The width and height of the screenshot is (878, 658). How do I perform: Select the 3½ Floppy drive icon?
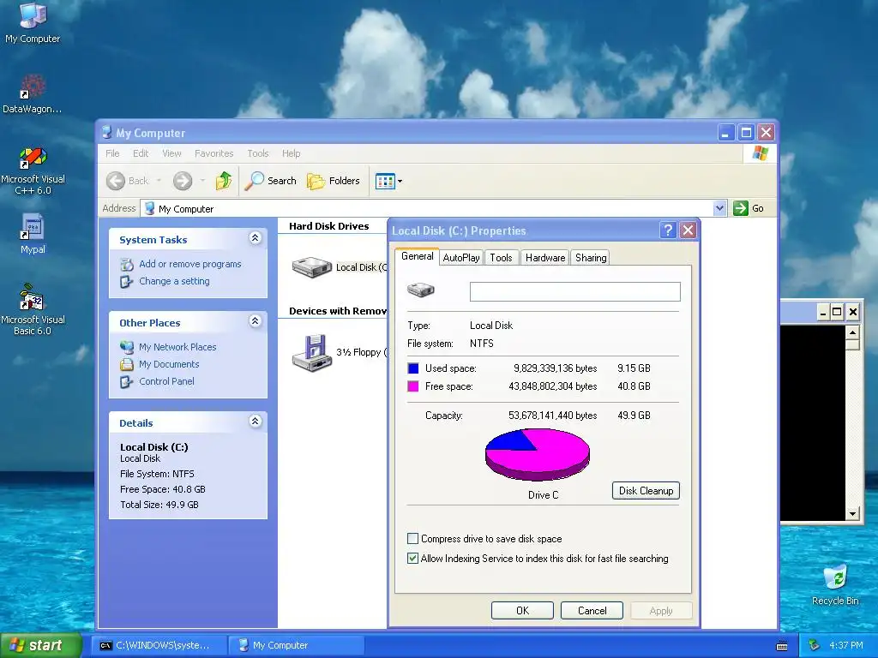312,352
